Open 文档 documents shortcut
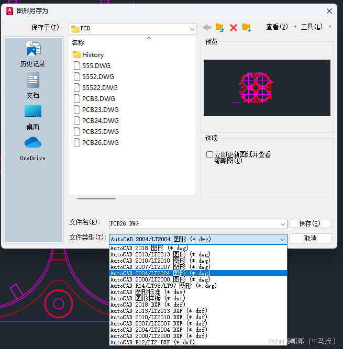This screenshot has height=349, width=343. 33,85
